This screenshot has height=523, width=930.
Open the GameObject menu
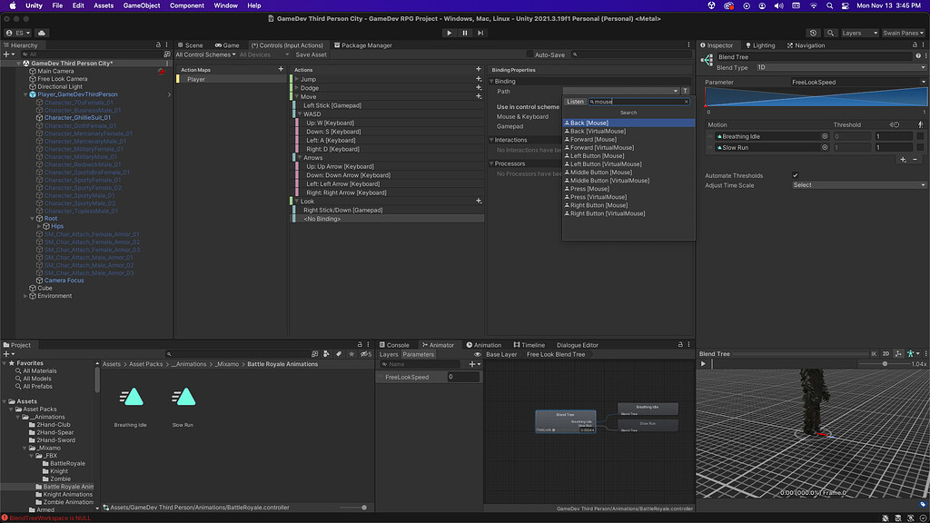(x=141, y=5)
